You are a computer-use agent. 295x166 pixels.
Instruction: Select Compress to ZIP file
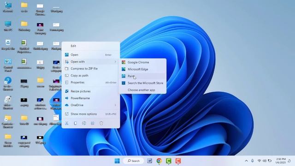point(91,69)
